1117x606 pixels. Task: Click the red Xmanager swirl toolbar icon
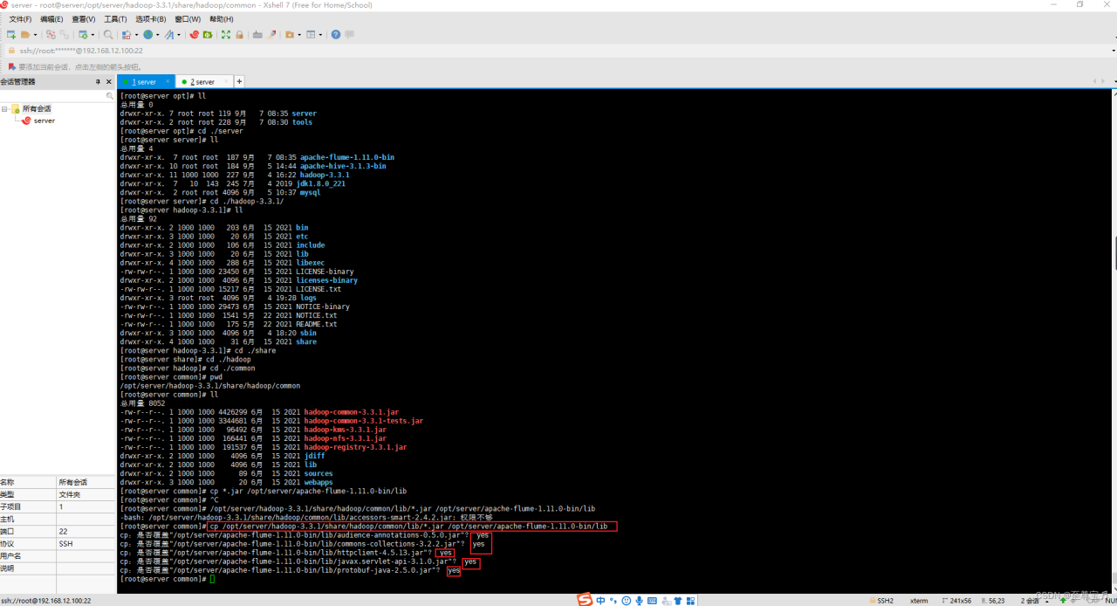point(195,35)
